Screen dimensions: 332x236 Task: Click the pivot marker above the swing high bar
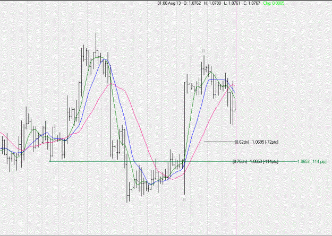(x=203, y=51)
